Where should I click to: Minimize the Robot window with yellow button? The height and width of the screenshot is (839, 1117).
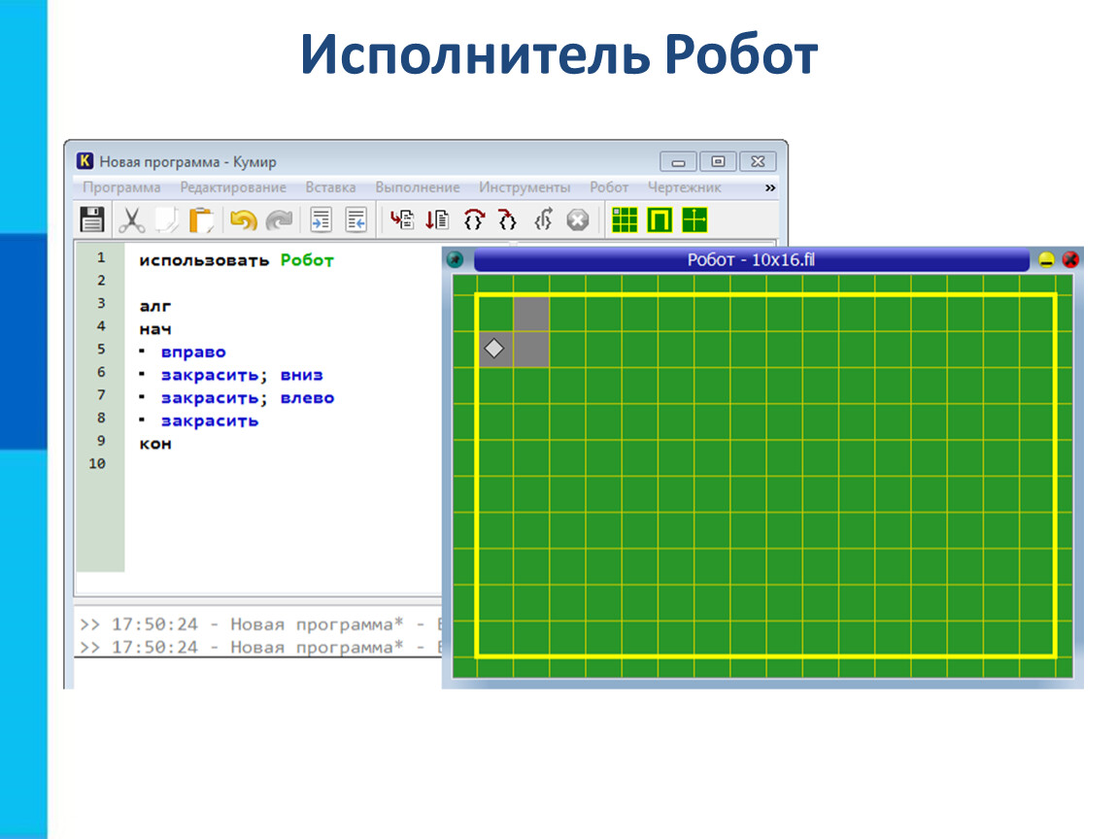pyautogui.click(x=1046, y=259)
